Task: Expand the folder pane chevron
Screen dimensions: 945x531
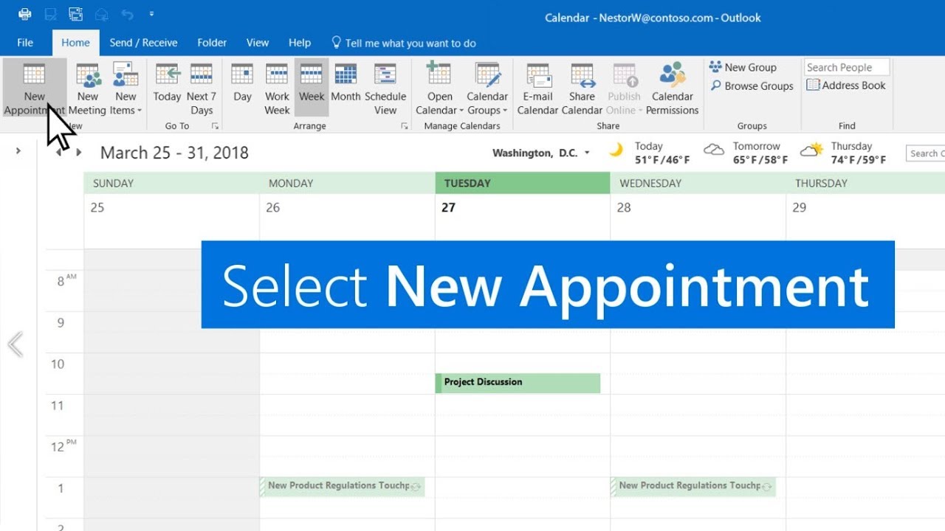Action: click(18, 151)
